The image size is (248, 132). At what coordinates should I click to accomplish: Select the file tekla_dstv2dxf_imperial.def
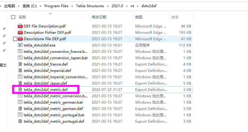[x=47, y=71]
